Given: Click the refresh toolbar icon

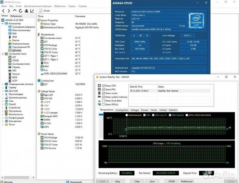Looking at the screenshot, I should point(20,11).
